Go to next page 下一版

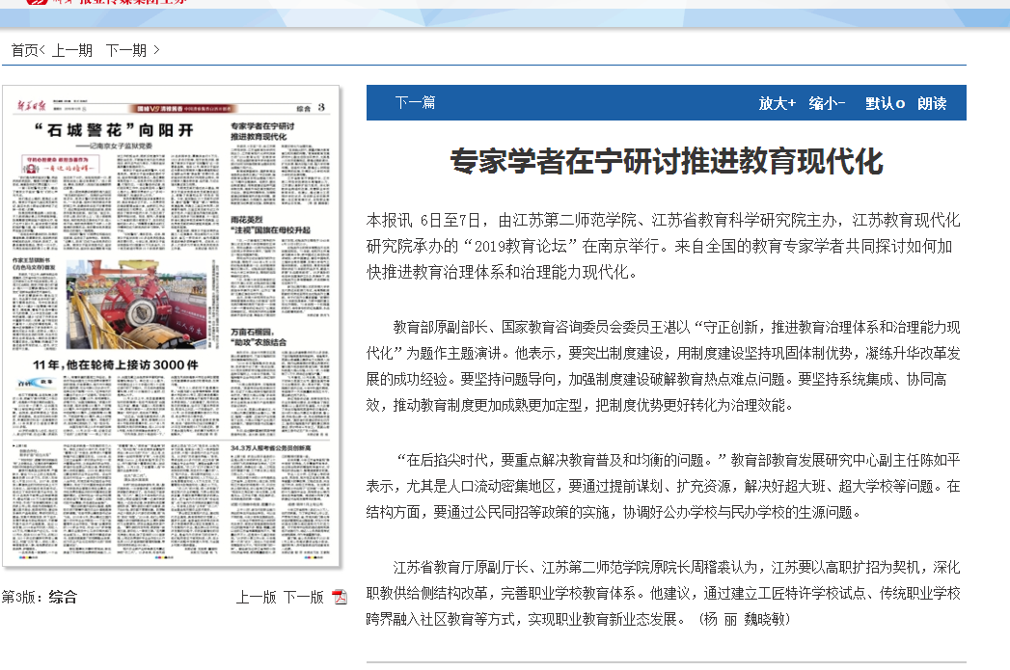303,597
